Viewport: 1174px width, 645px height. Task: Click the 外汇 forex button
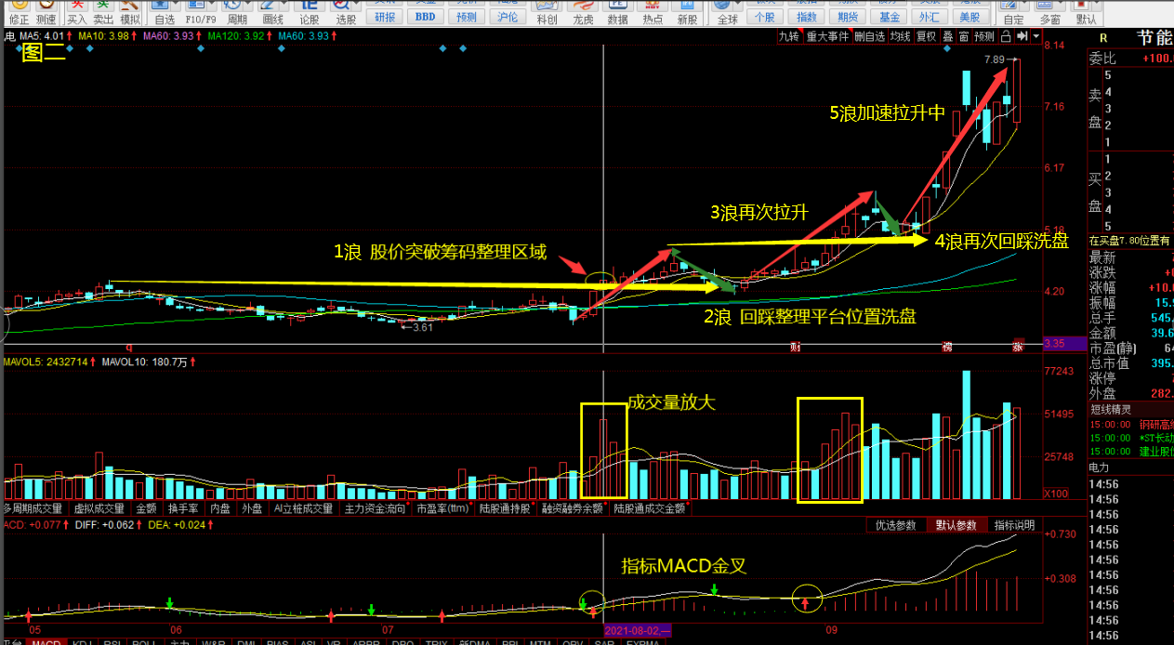[x=929, y=16]
